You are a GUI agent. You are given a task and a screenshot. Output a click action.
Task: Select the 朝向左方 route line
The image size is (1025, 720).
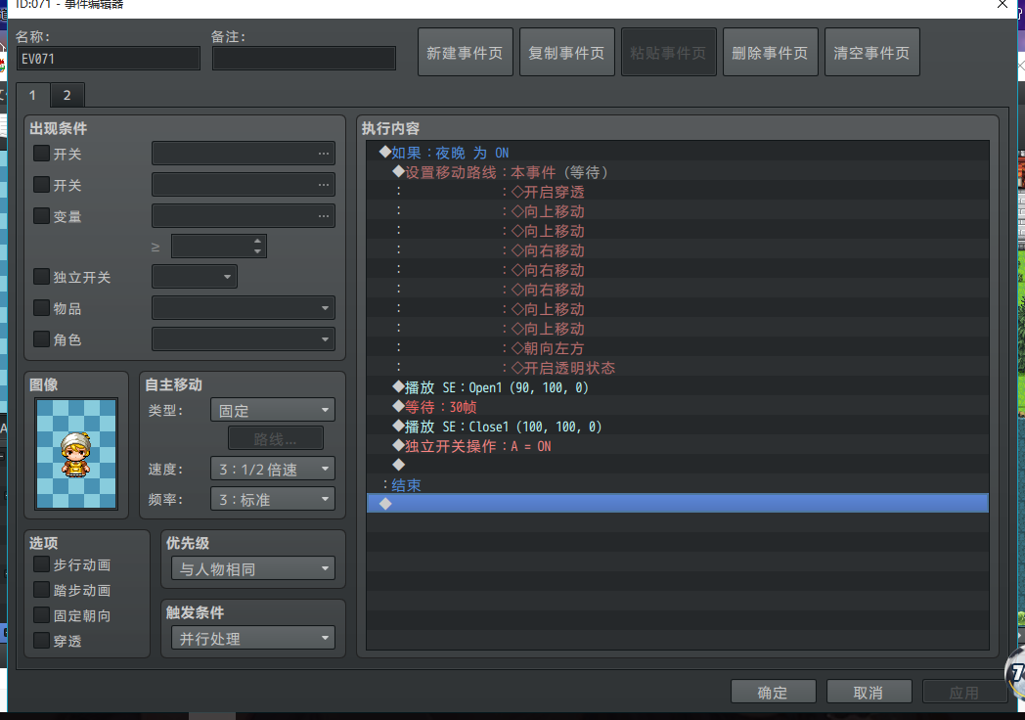tap(677, 348)
